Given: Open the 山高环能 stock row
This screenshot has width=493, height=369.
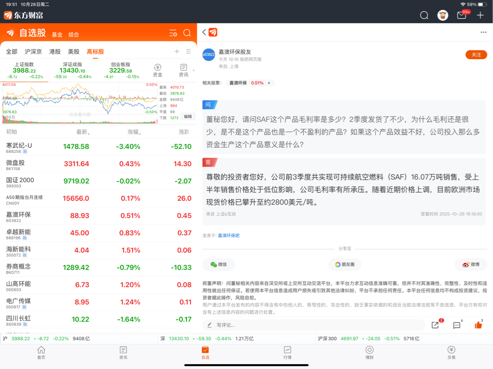Looking at the screenshot, I should 99,285.
